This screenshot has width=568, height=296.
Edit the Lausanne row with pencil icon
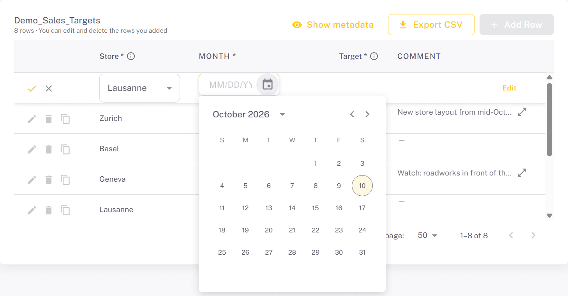[x=32, y=210]
